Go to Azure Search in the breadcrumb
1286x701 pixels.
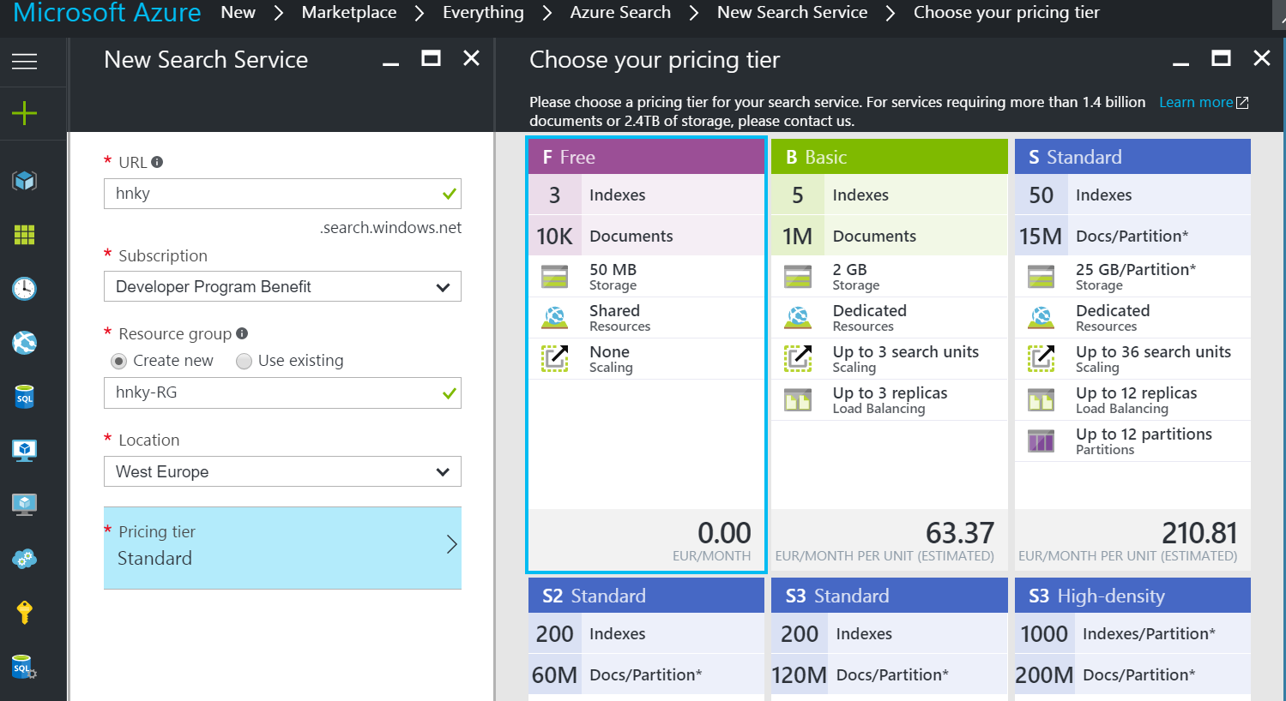point(620,13)
